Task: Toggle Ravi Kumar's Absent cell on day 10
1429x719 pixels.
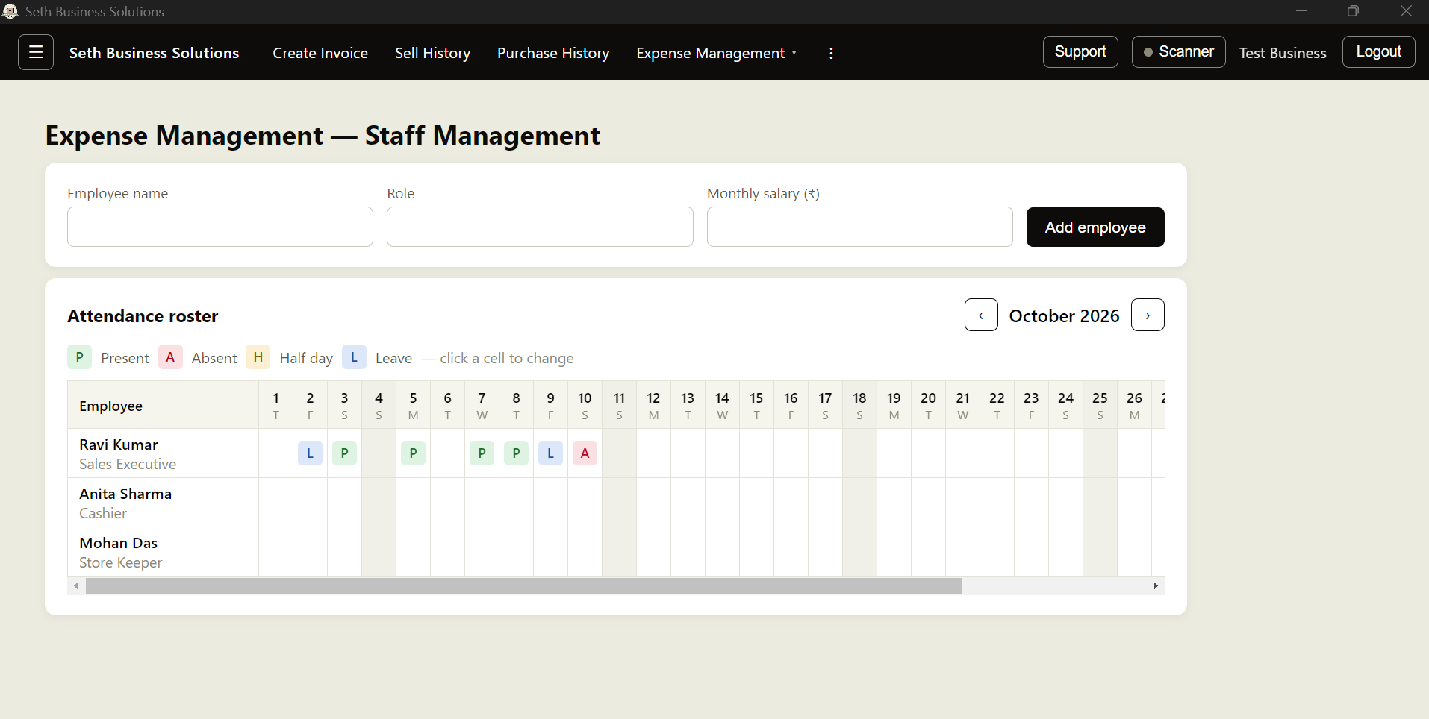Action: tap(585, 453)
